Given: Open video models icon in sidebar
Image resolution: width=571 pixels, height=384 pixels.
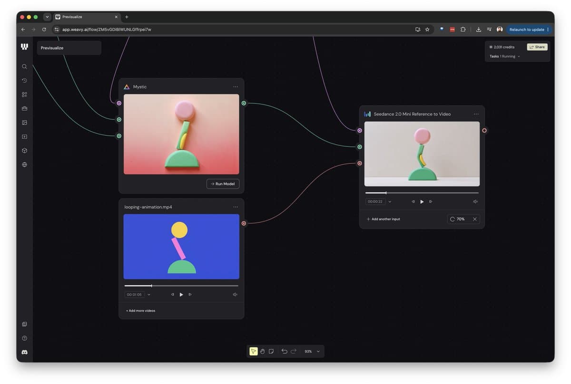Looking at the screenshot, I should pos(24,136).
